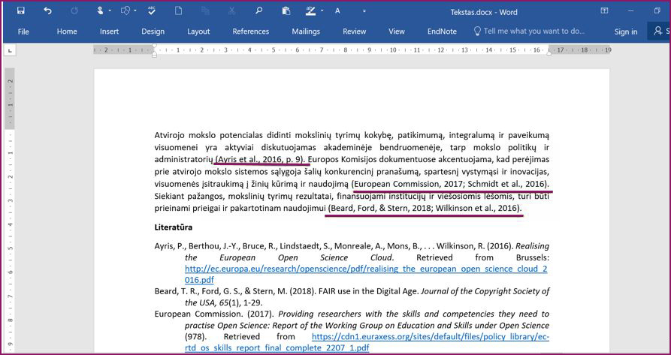Expand the text highlight color dropdown arrow
671x355 pixels.
[322, 11]
